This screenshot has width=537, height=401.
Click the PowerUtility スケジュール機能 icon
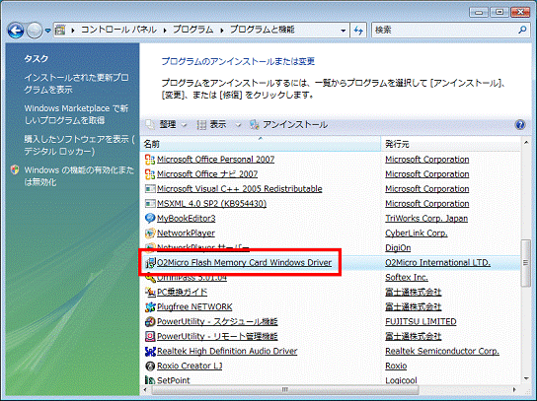(x=150, y=321)
